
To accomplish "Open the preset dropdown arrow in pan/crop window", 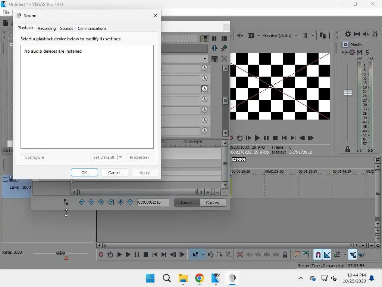I will point(204,59).
